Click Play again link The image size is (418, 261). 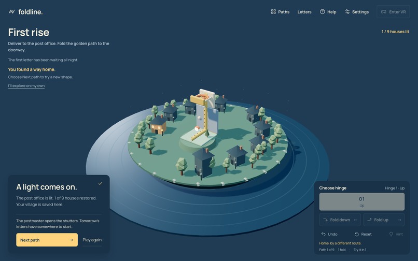point(92,240)
